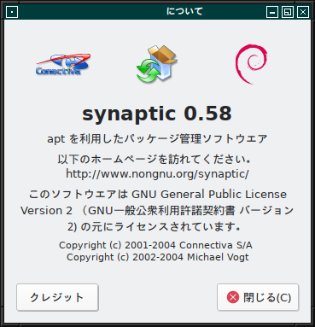The height and width of the screenshot is (327, 315).
Task: Open the クレジット credits button
Action: (57, 297)
